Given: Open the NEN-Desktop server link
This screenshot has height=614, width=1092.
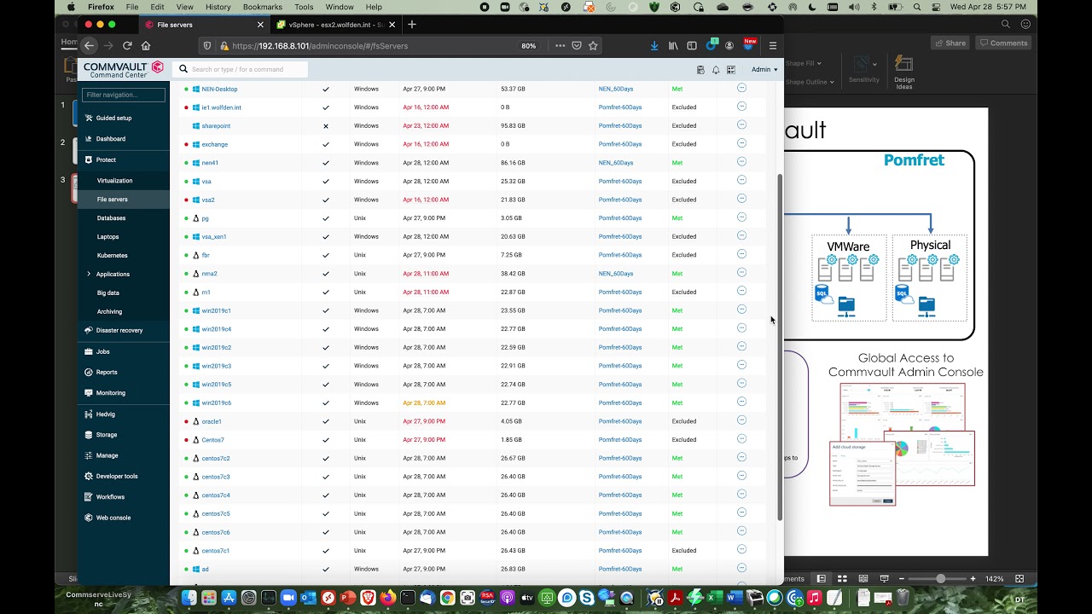Looking at the screenshot, I should 219,89.
